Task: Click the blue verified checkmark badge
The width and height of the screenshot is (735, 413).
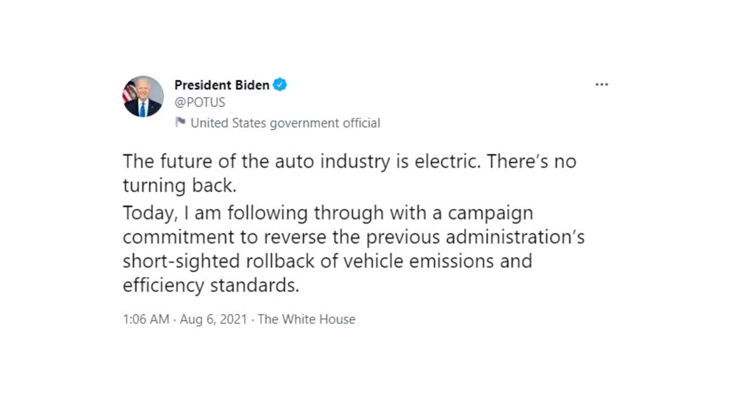Action: [280, 85]
